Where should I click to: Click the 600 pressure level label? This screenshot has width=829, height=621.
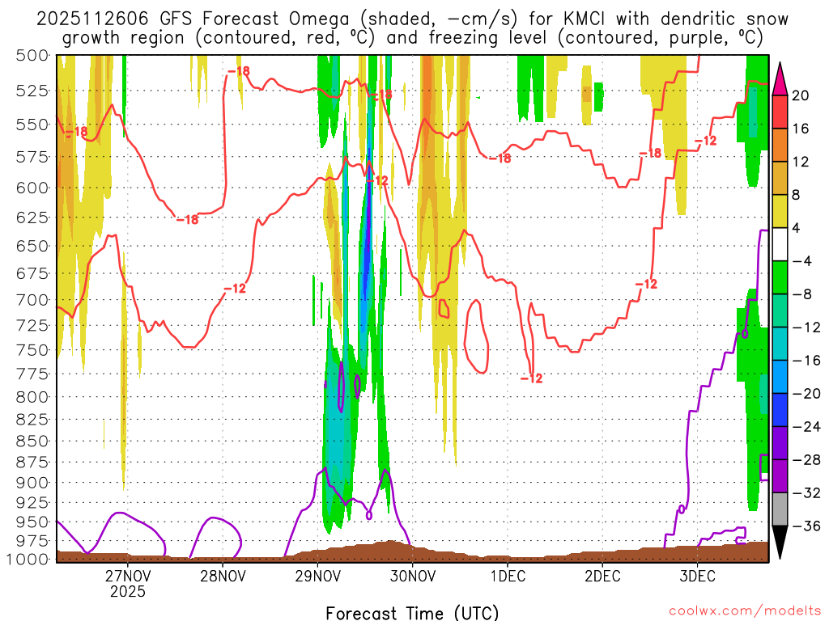[x=32, y=188]
